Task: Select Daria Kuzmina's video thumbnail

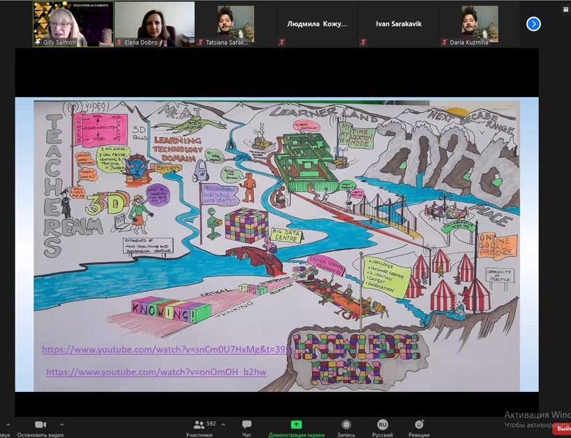Action: point(479,24)
